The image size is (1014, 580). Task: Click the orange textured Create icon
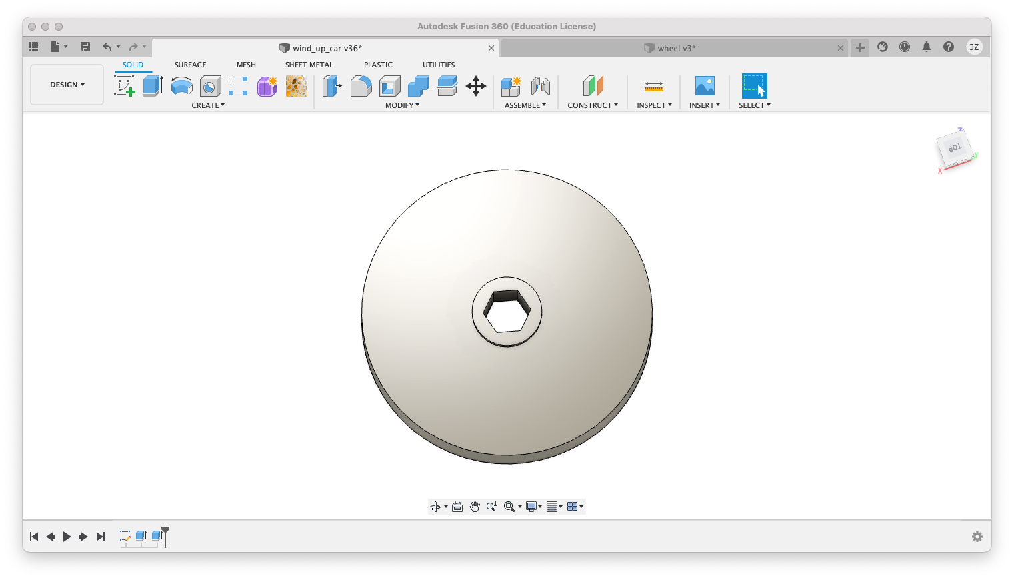297,86
